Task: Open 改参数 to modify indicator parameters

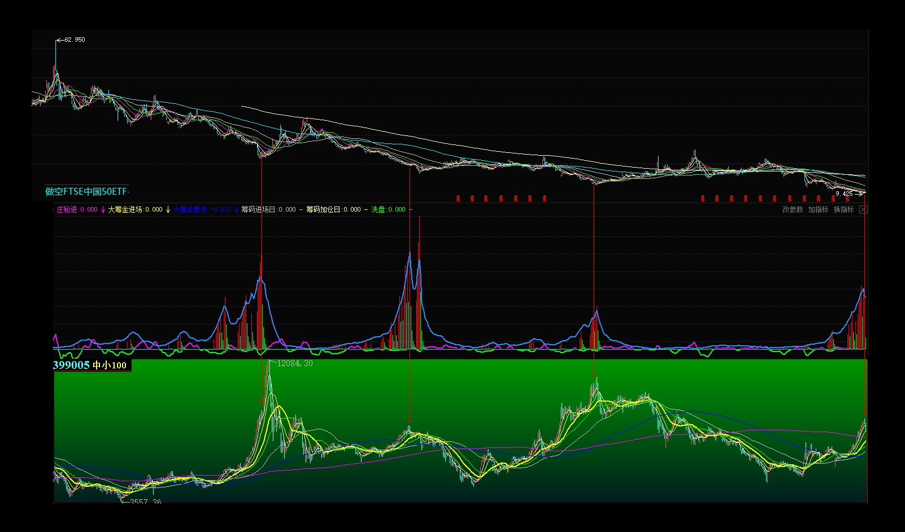Action: point(793,210)
